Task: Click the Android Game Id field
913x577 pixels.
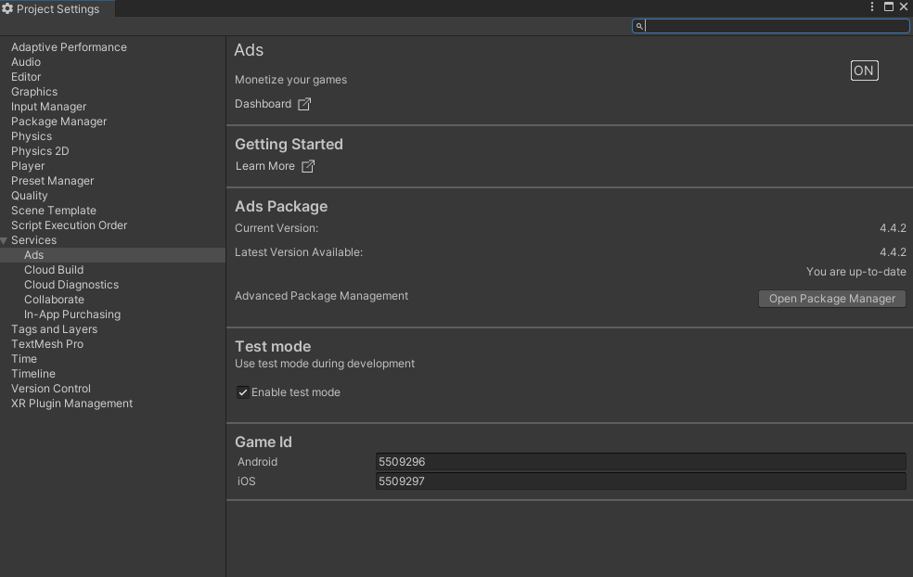Action: coord(640,462)
